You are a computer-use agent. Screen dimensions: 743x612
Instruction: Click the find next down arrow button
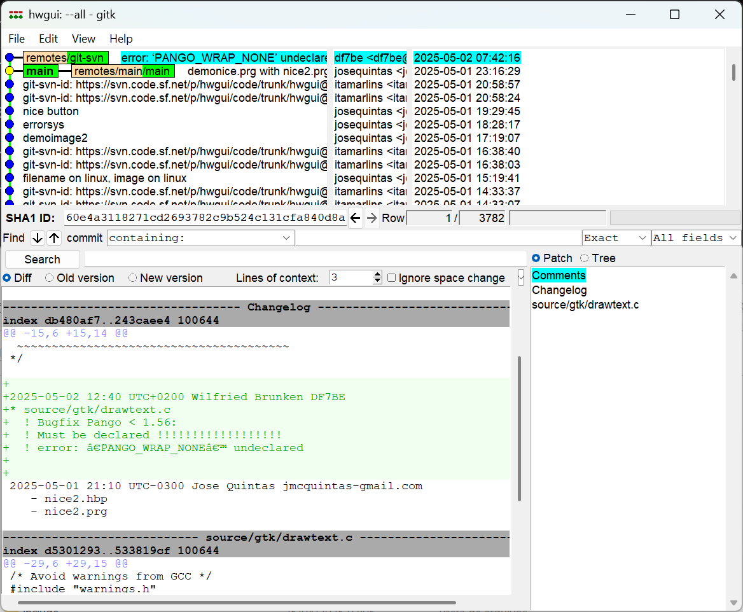point(38,238)
